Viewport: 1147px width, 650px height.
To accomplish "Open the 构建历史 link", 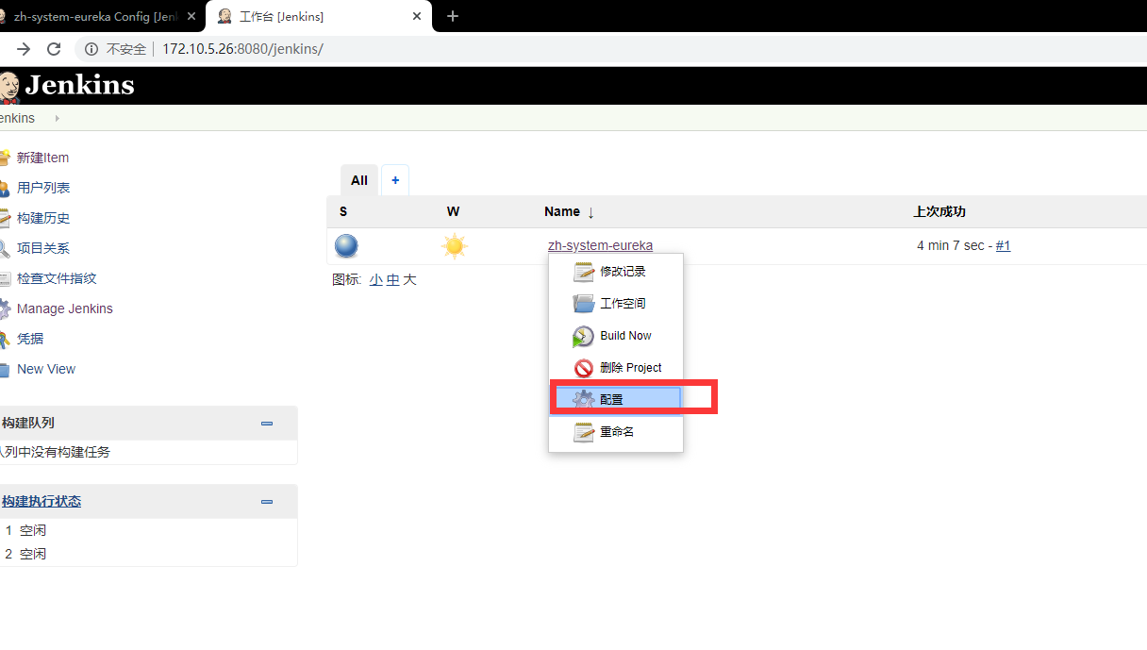I will pyautogui.click(x=43, y=218).
